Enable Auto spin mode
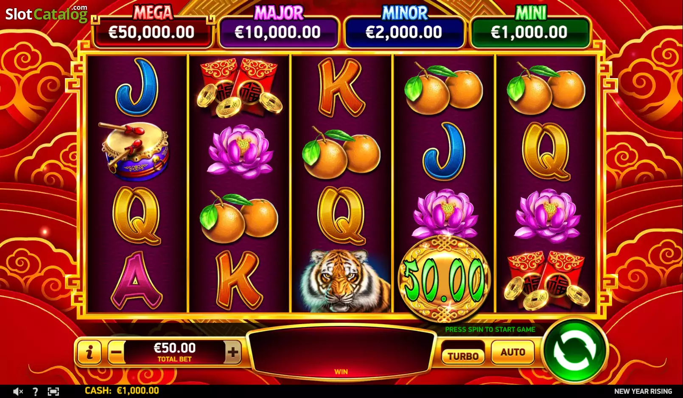The width and height of the screenshot is (683, 398). coord(512,352)
